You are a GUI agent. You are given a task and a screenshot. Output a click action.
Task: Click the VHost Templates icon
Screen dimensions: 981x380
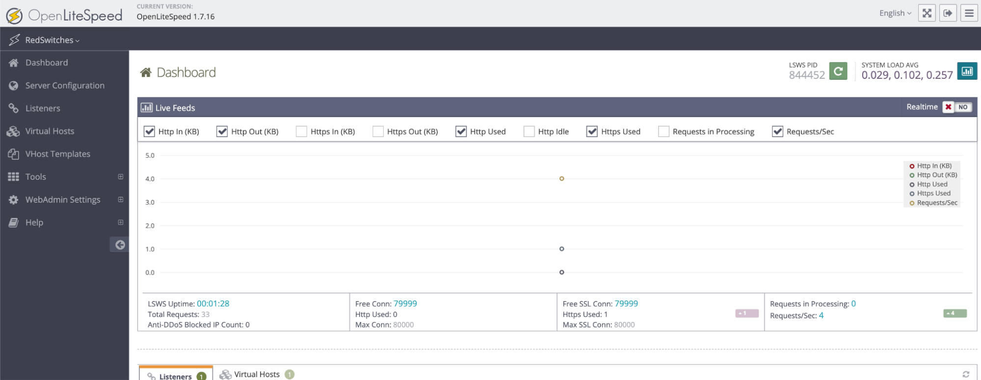pos(13,154)
